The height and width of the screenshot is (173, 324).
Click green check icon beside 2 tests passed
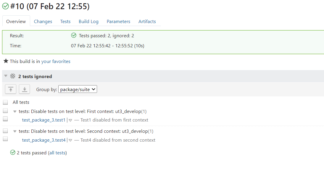(x=13, y=153)
